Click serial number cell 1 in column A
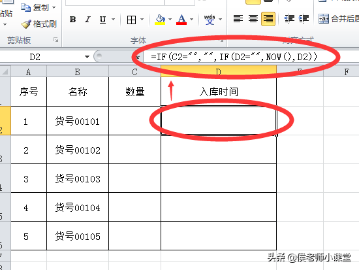 29,121
